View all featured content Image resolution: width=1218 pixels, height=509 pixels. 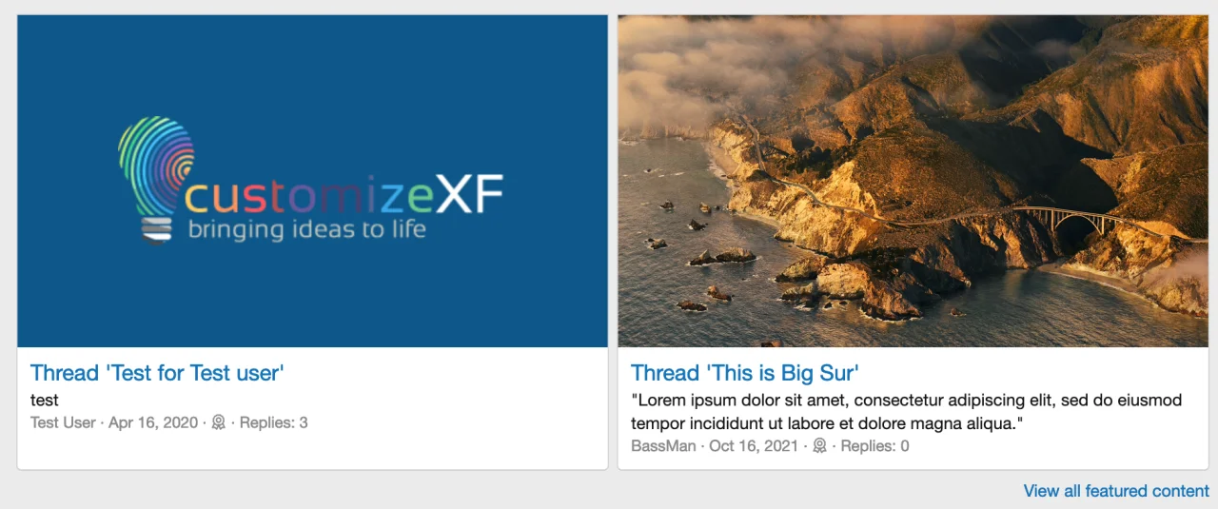[x=1116, y=491]
